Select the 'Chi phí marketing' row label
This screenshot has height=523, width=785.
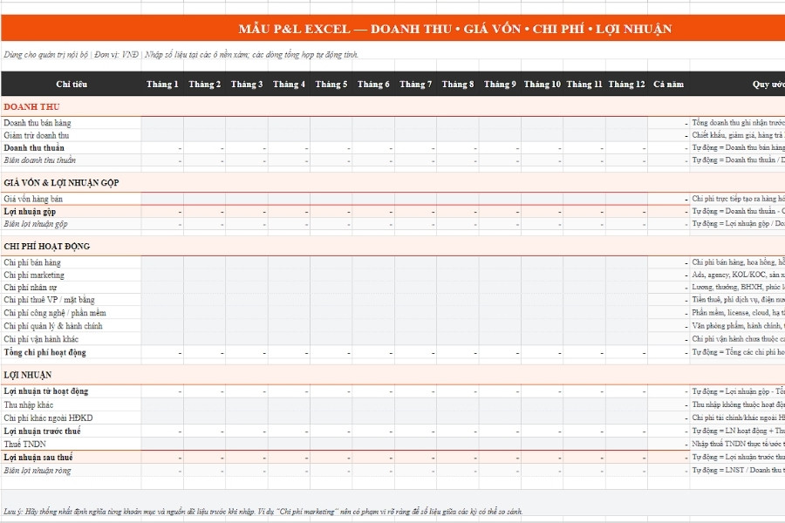[x=34, y=275]
